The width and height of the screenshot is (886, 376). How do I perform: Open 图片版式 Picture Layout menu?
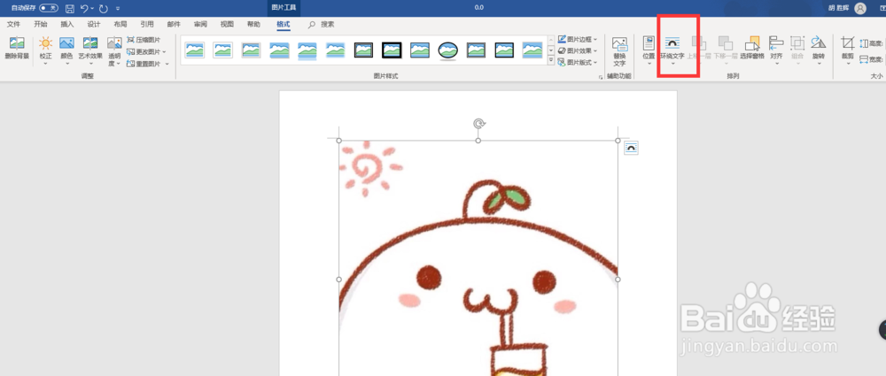(x=578, y=63)
